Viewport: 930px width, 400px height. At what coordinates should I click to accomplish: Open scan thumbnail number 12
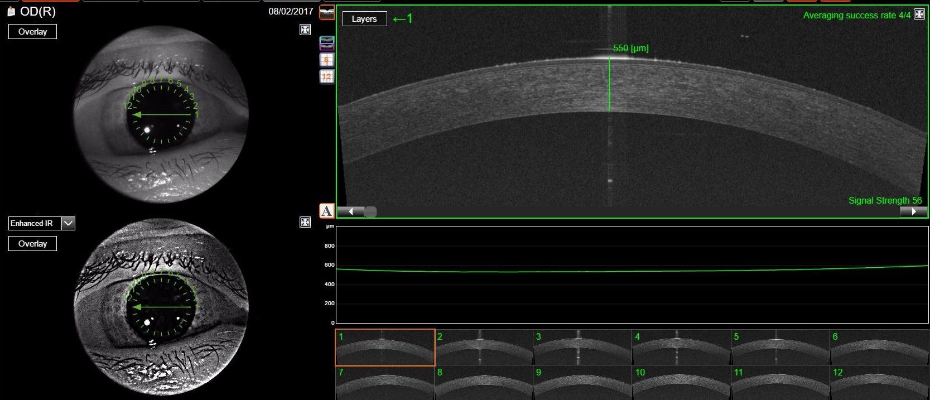tap(879, 383)
